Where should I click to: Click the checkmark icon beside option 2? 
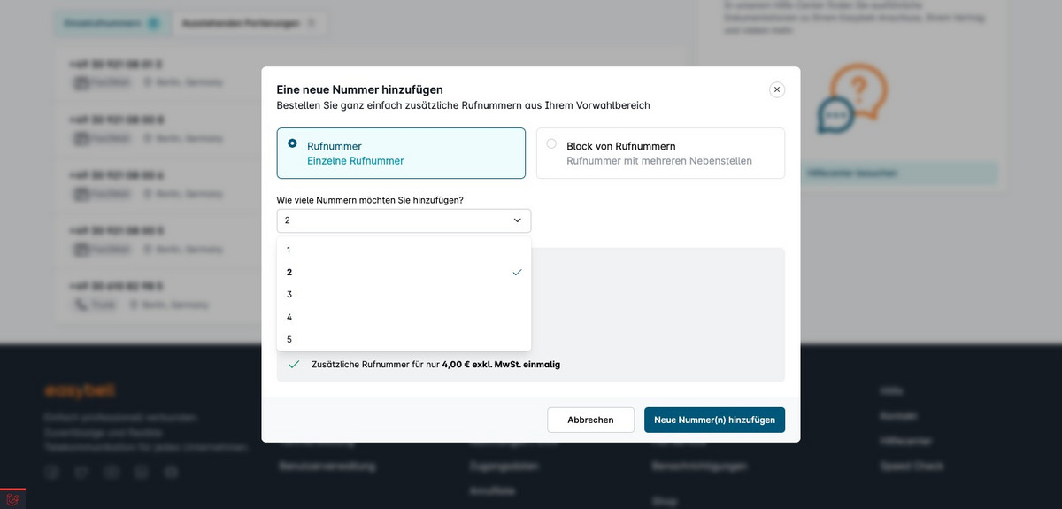(517, 273)
